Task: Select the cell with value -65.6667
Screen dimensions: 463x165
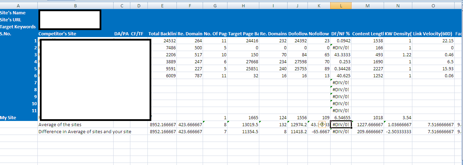Action: click(319, 131)
